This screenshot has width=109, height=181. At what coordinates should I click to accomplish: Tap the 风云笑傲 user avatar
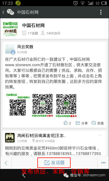(x=10, y=49)
